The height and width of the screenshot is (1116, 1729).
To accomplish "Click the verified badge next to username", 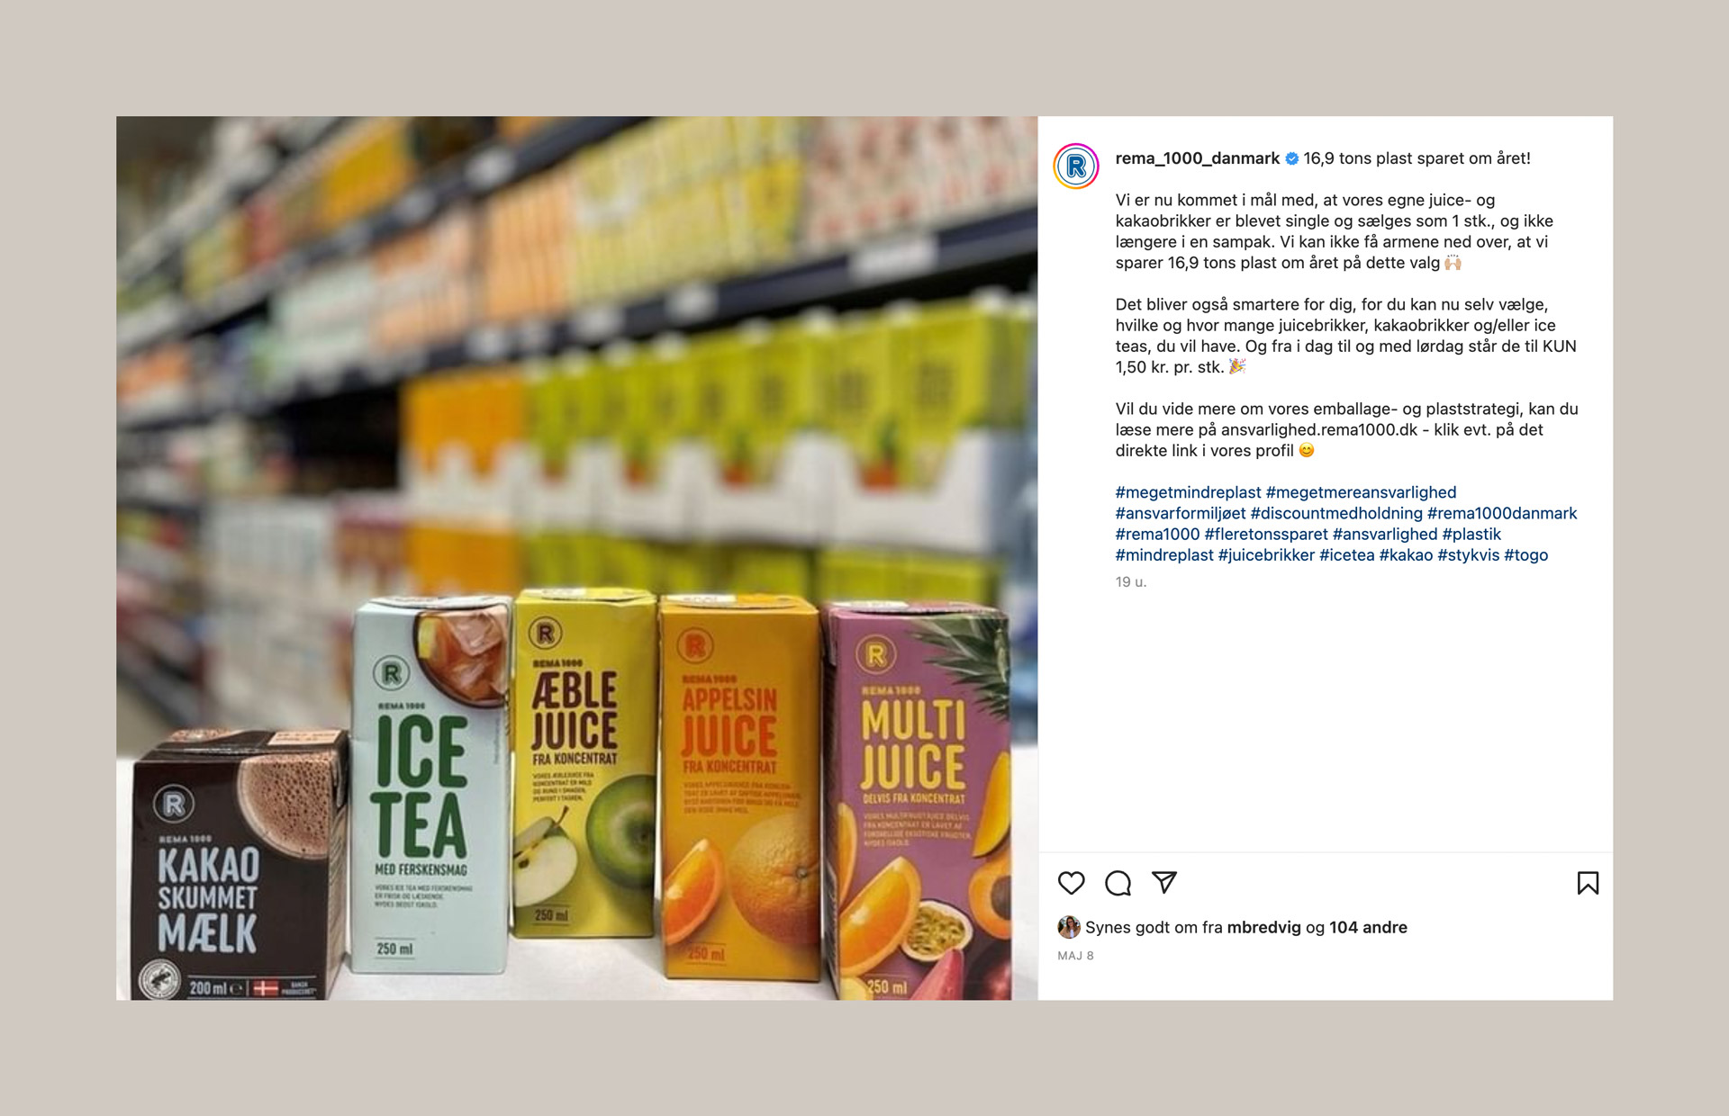I will pyautogui.click(x=1291, y=158).
